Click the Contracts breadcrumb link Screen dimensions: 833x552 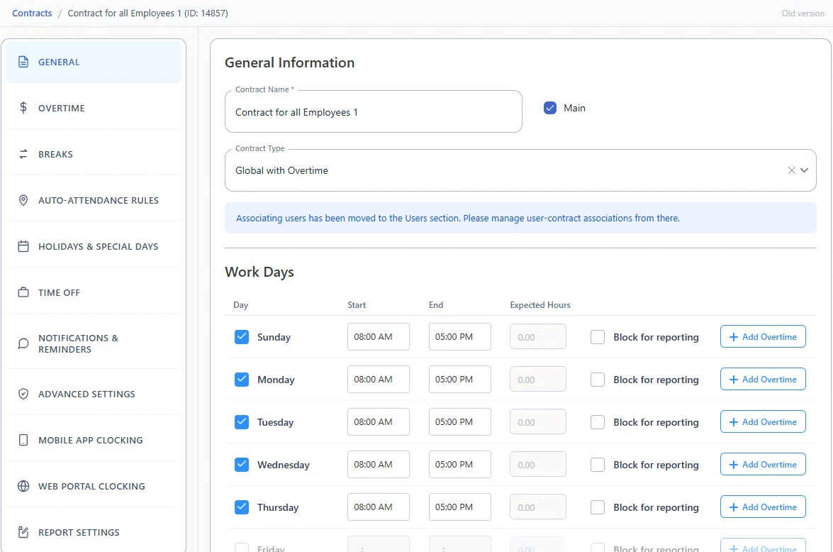pos(32,13)
